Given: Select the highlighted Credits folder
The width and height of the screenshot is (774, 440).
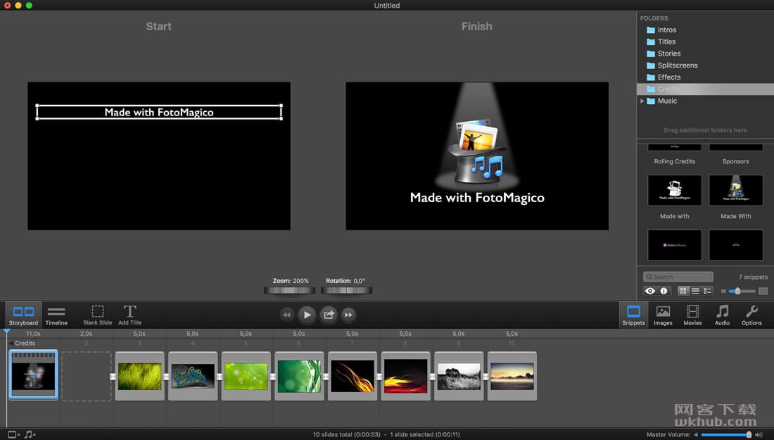Looking at the screenshot, I should pyautogui.click(x=705, y=89).
